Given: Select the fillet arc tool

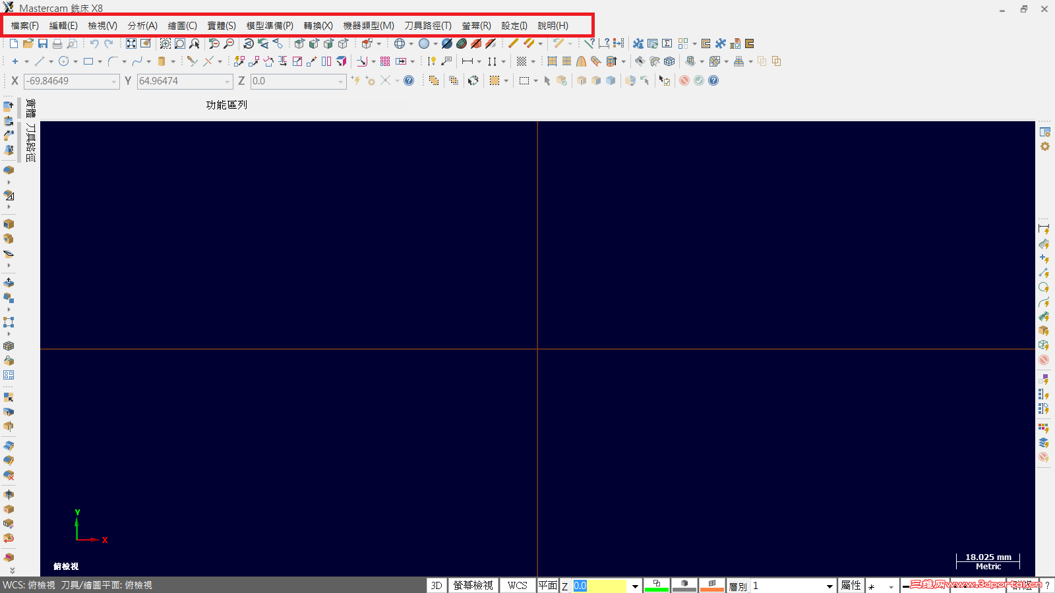Looking at the screenshot, I should [x=113, y=61].
